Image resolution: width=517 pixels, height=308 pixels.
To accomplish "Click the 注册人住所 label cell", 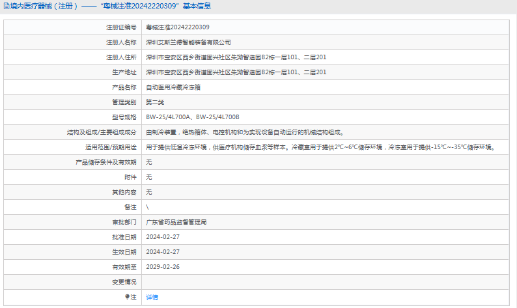I will [72, 57].
